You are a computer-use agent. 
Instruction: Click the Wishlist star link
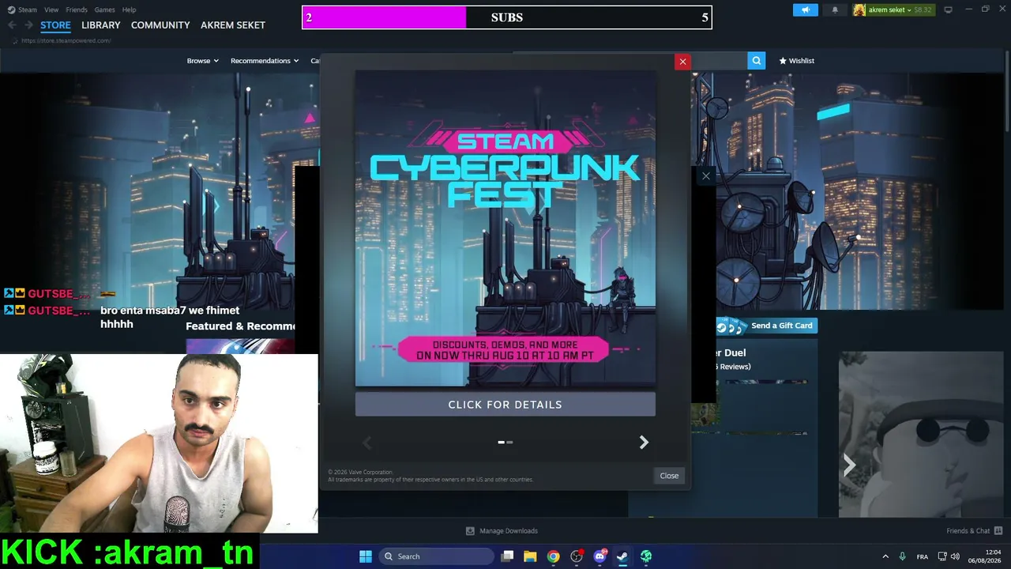796,61
